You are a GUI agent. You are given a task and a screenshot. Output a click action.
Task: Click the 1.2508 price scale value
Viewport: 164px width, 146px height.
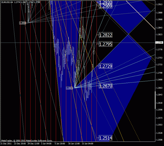[159, 140]
